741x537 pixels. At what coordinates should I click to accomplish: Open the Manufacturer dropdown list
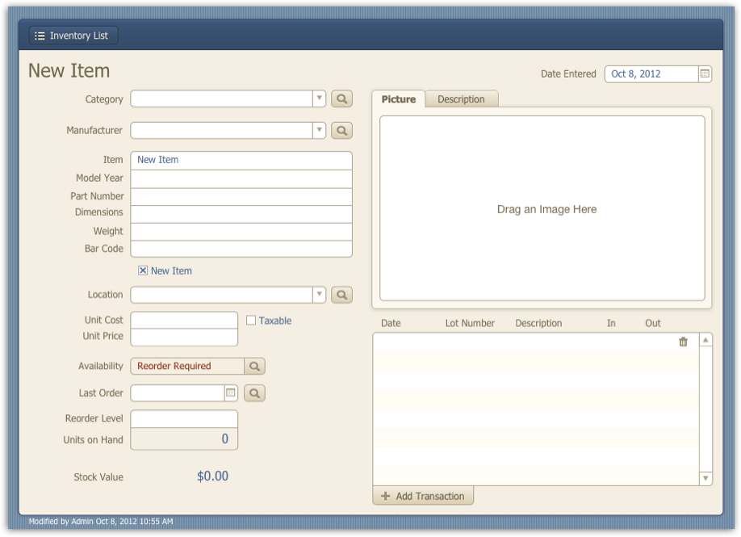[x=319, y=130]
